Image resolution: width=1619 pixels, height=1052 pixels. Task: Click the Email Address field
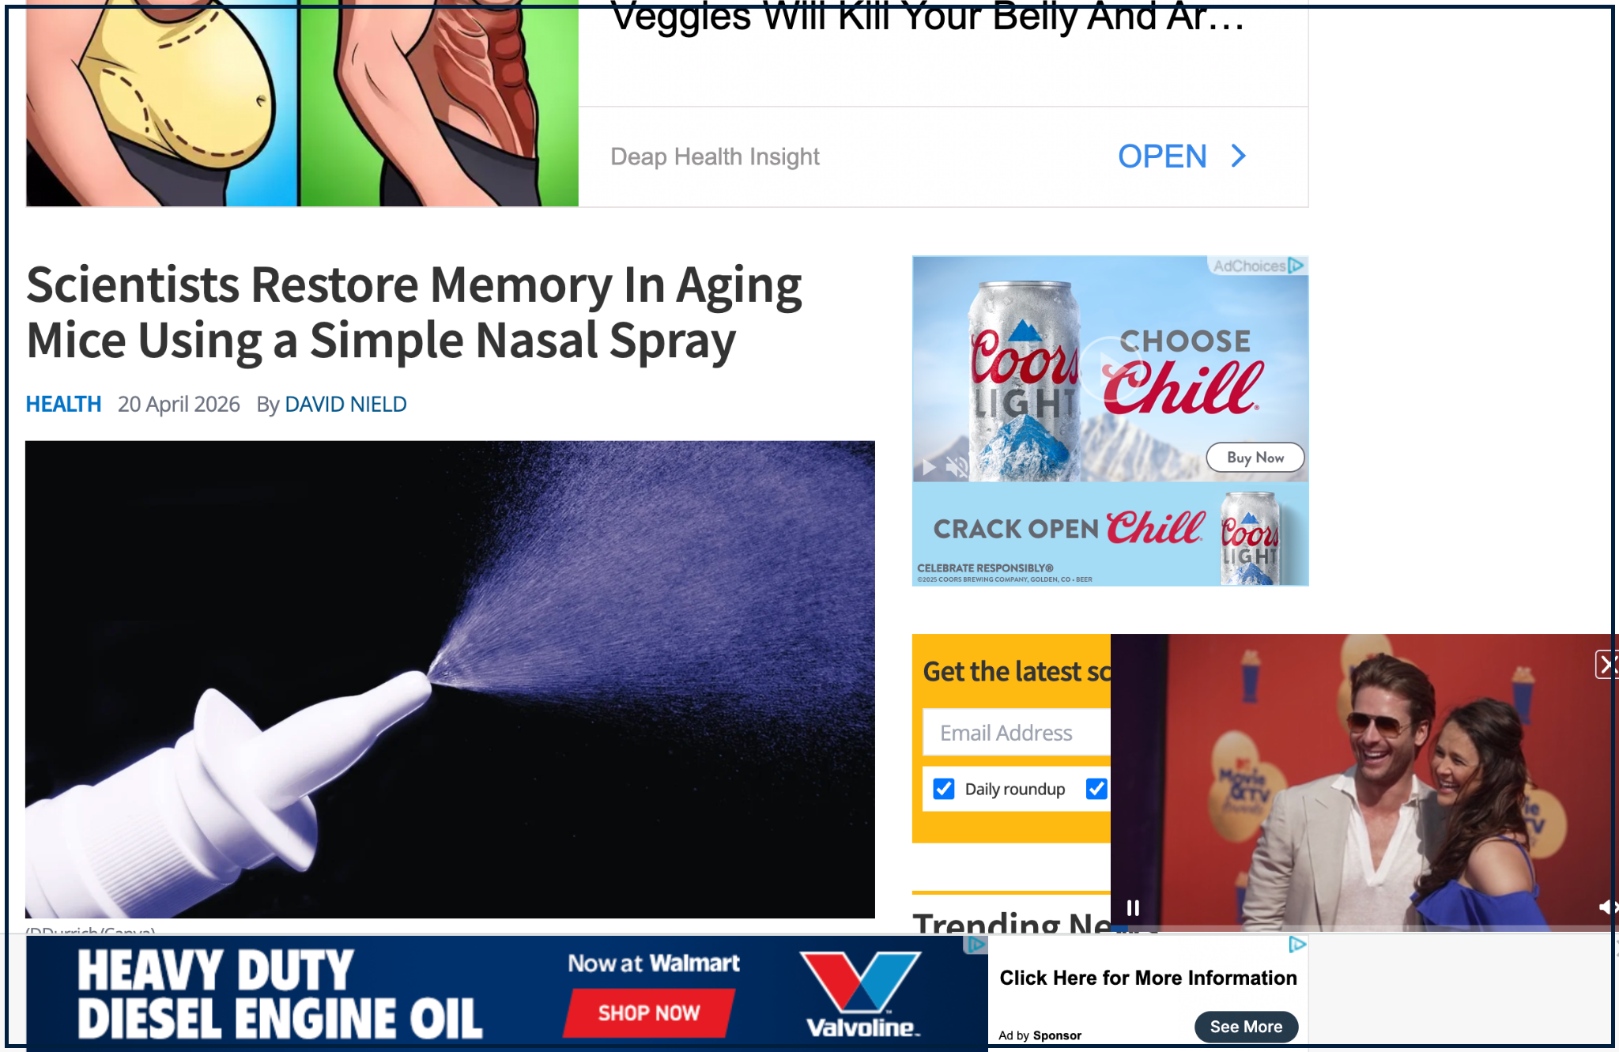pyautogui.click(x=1017, y=733)
